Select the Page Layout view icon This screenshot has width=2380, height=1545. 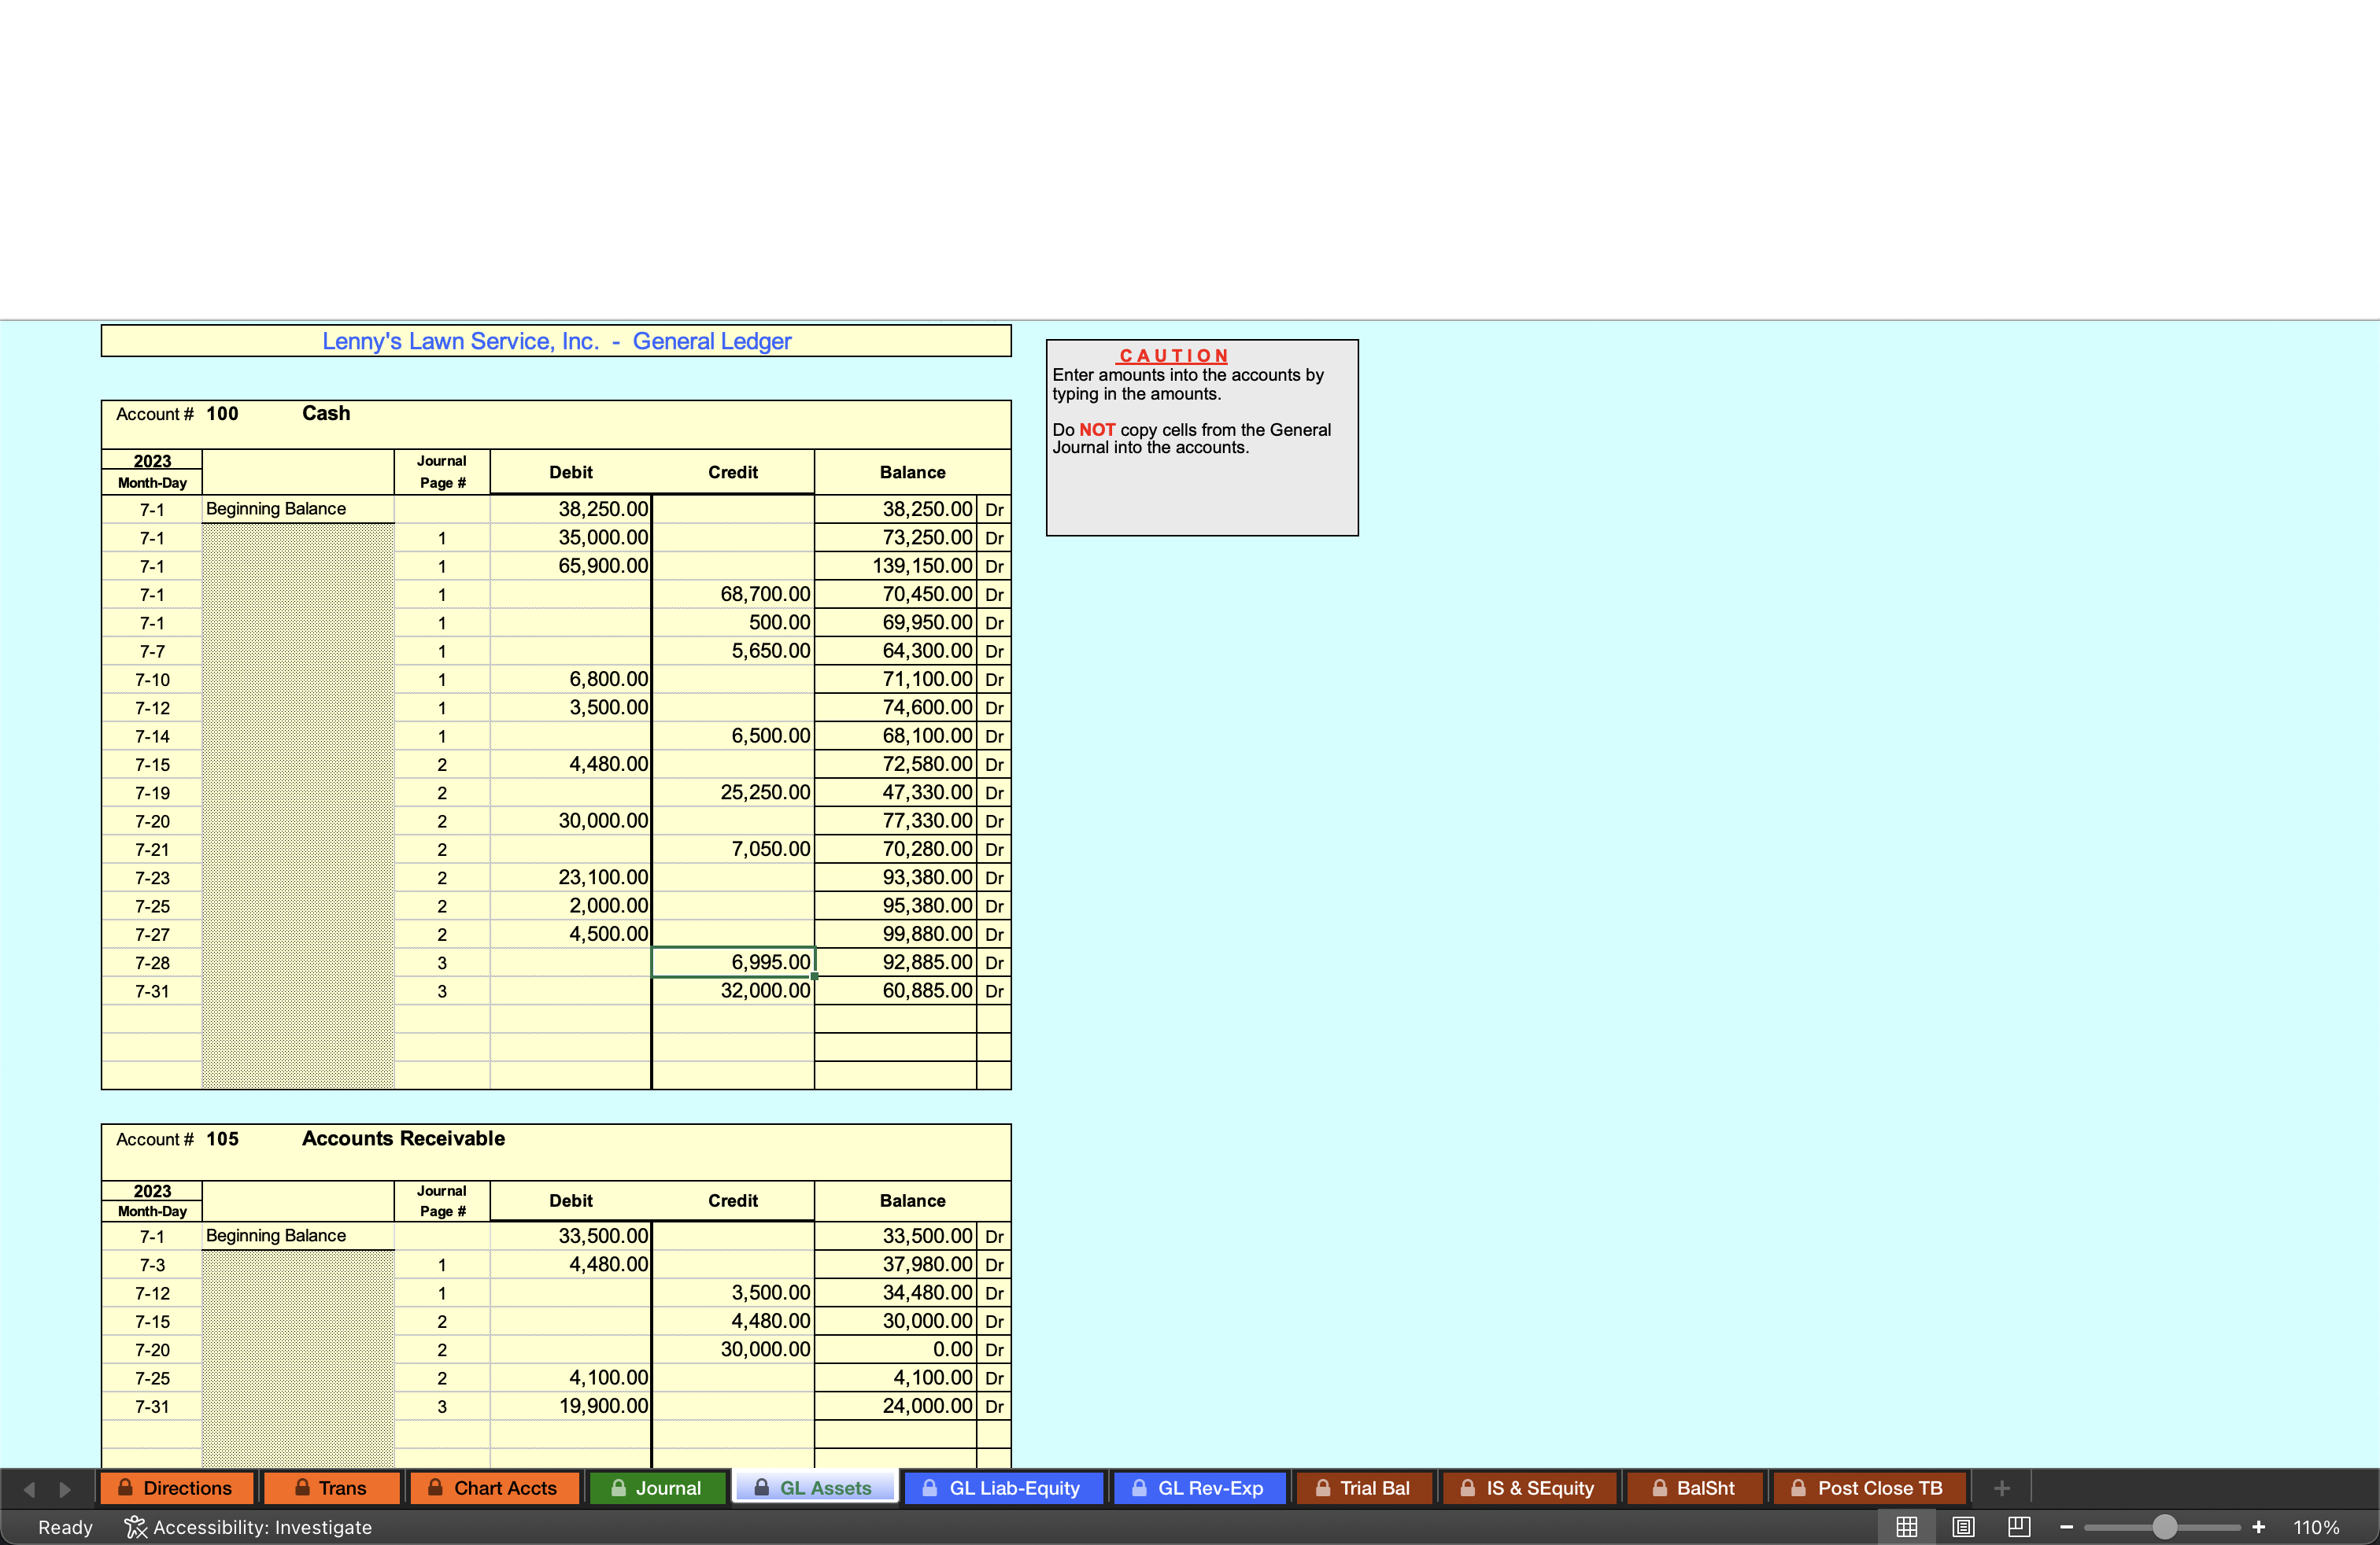coord(1963,1527)
